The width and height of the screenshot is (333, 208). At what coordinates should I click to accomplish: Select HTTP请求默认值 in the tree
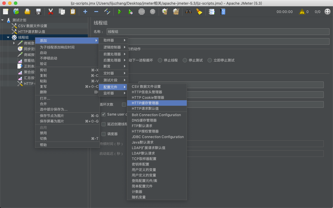[x=32, y=31]
